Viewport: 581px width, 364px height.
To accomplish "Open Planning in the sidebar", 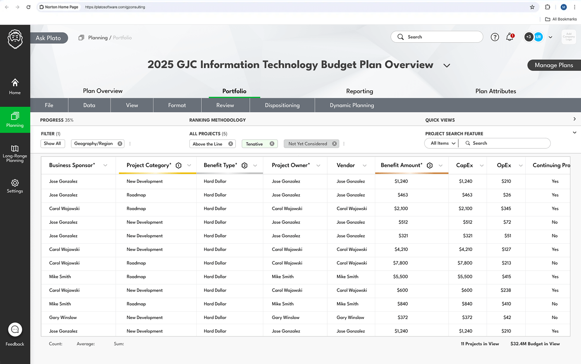I will point(15,120).
